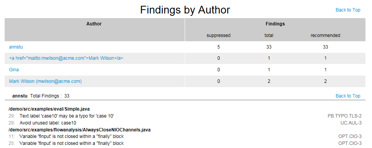Click the Mark Wilson (mwilson@acme.com) link
Viewport: 372px width, 148px height.
(45, 81)
